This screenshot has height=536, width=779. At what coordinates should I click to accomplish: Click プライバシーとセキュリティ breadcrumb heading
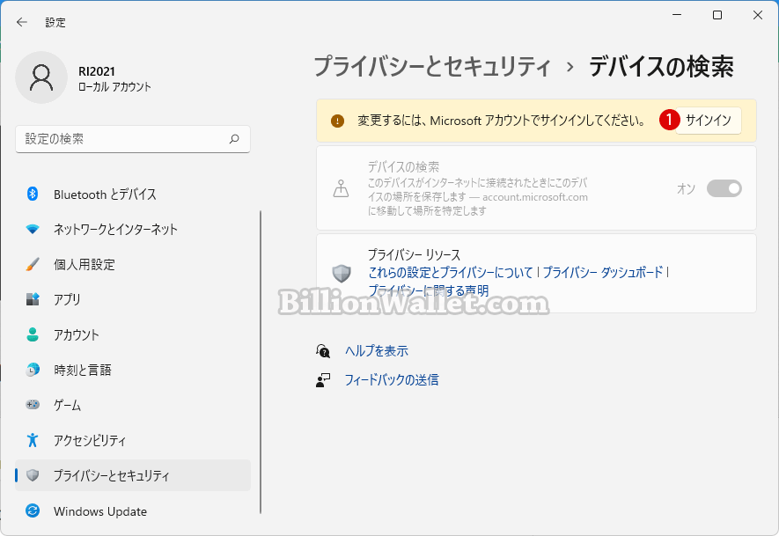(x=432, y=67)
